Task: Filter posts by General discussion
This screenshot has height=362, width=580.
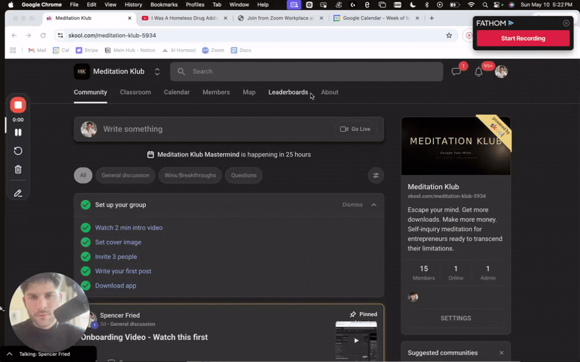Action: point(125,175)
